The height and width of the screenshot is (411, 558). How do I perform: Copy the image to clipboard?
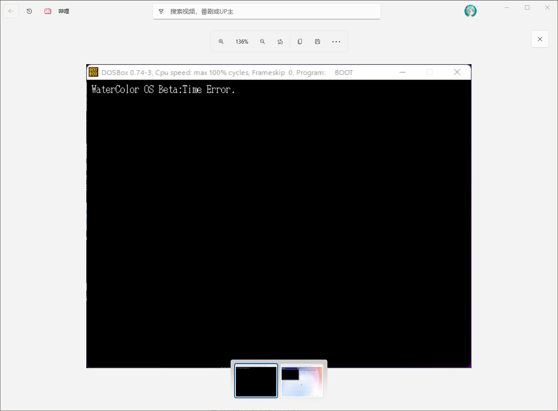tap(300, 42)
